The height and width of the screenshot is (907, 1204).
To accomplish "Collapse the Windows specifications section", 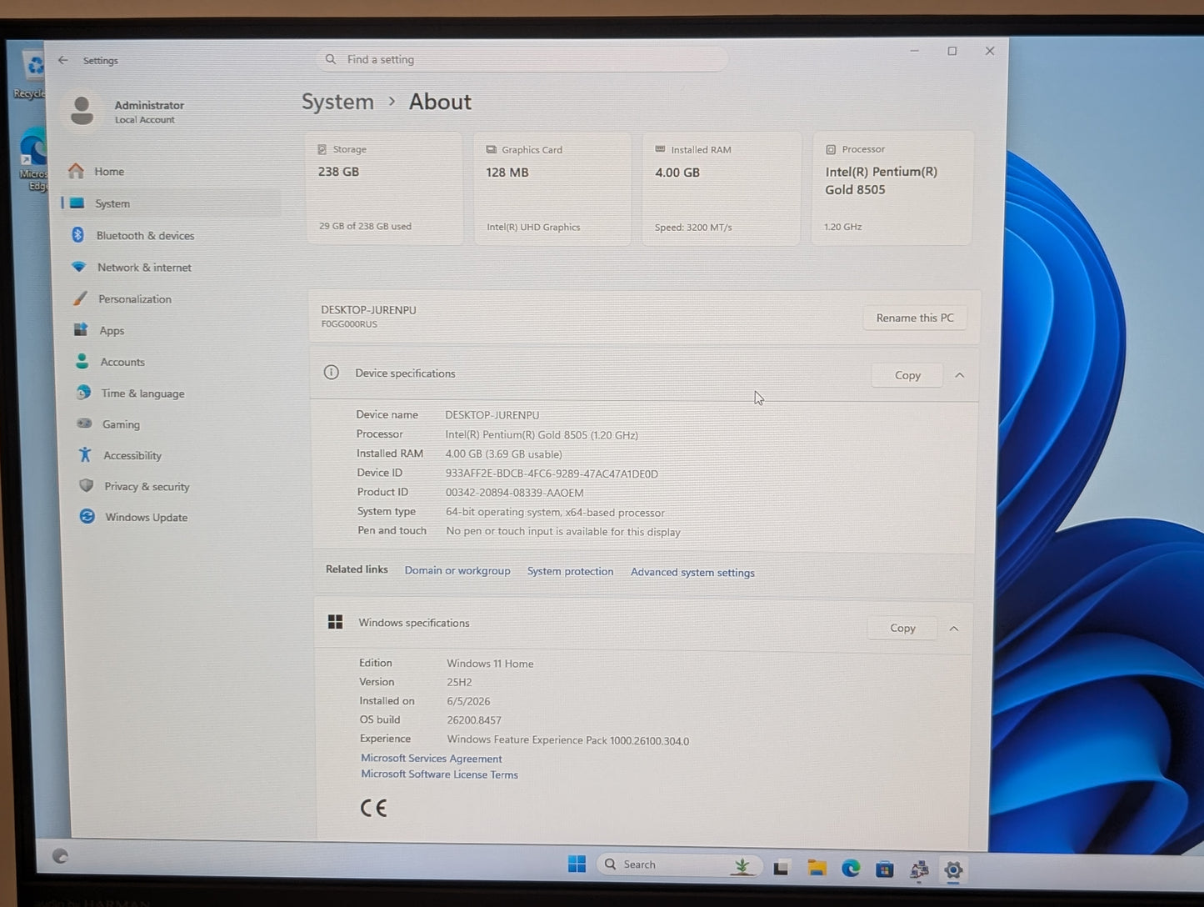I will (954, 629).
